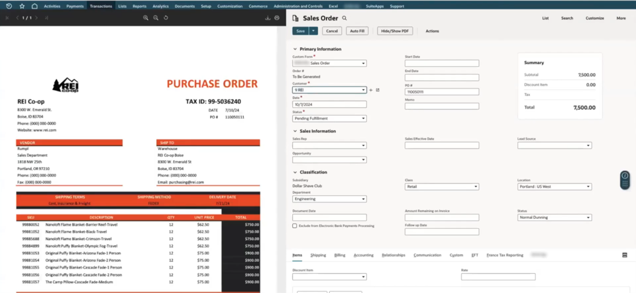Click the PO # input field
Viewport: 636px width, 293px height.
tap(442, 92)
